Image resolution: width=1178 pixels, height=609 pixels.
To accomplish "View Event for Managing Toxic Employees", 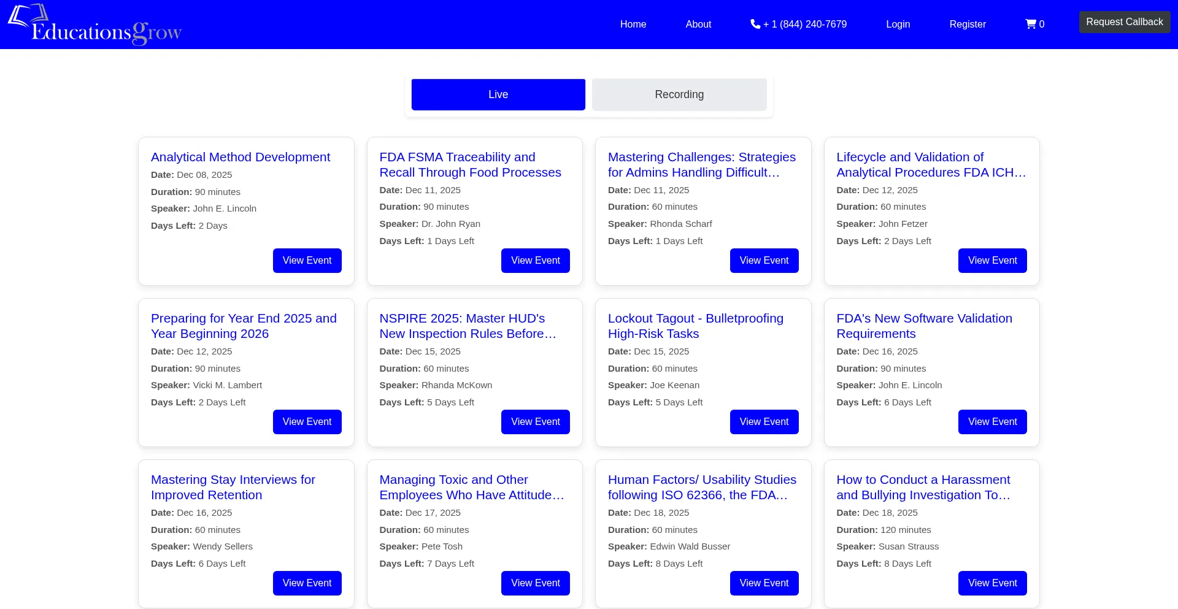I will [535, 583].
